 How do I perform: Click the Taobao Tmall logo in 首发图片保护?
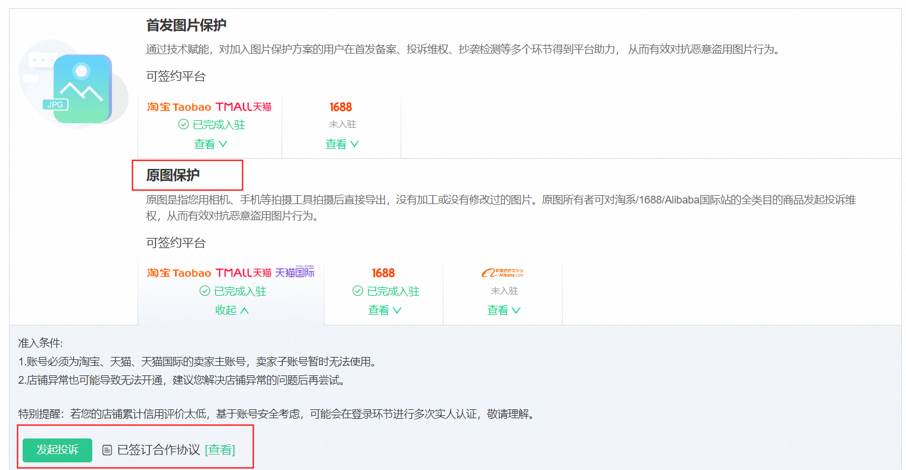(x=210, y=107)
